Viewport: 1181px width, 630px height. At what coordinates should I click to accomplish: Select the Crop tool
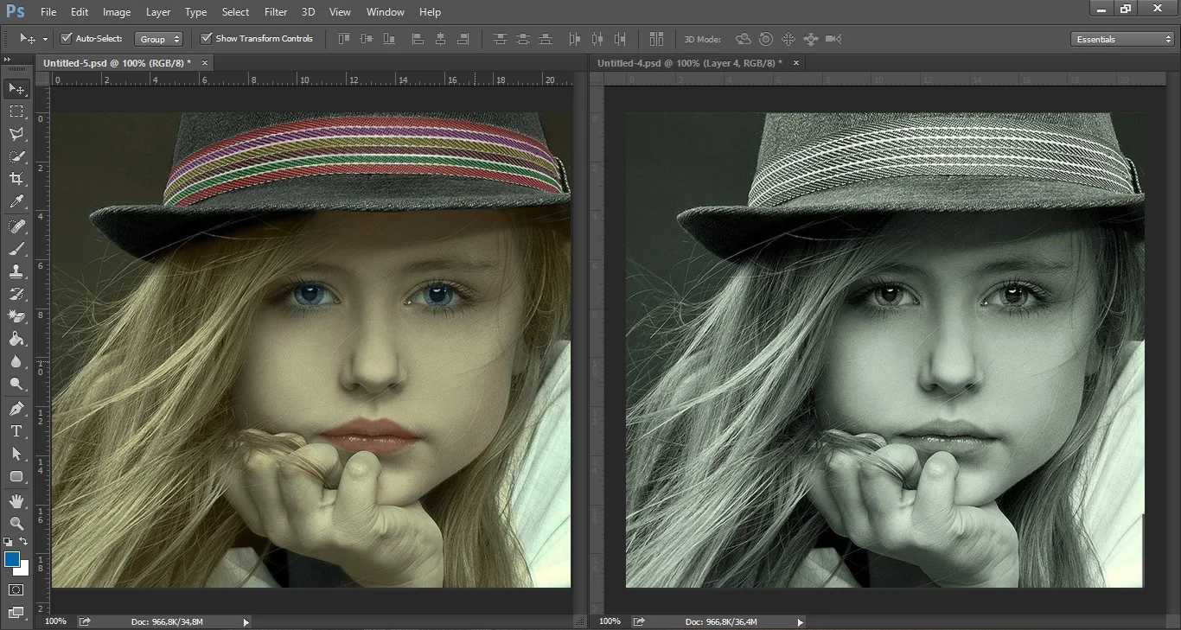click(16, 179)
